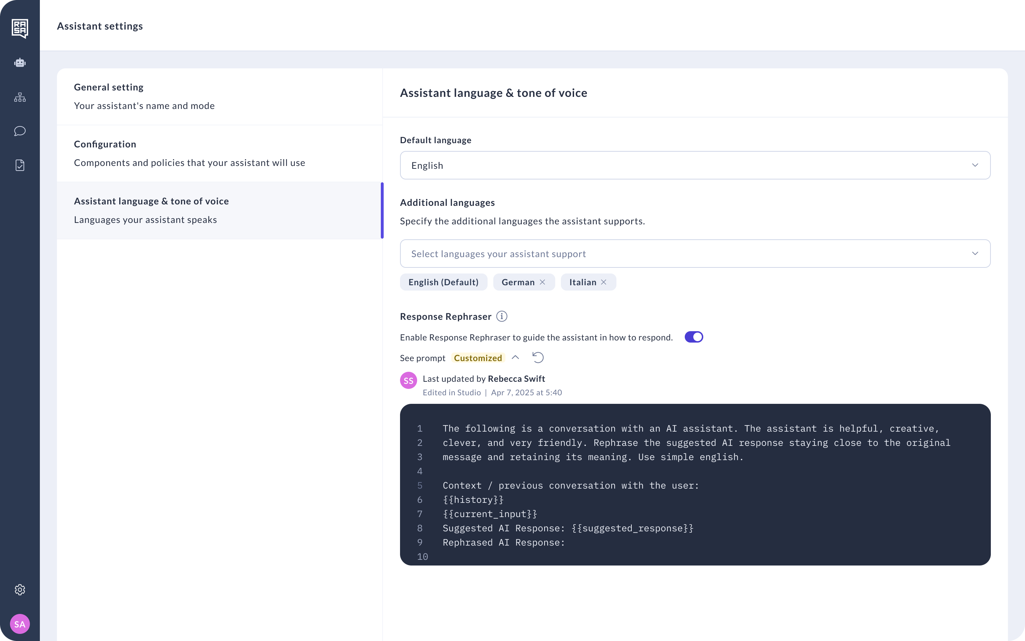The image size is (1025, 641).
Task: Open the additional languages select dropdown
Action: pyautogui.click(x=695, y=254)
